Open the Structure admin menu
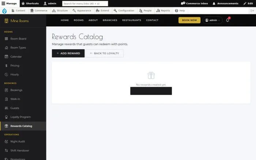Screen dimensions: 256x160 pos(60,11)
